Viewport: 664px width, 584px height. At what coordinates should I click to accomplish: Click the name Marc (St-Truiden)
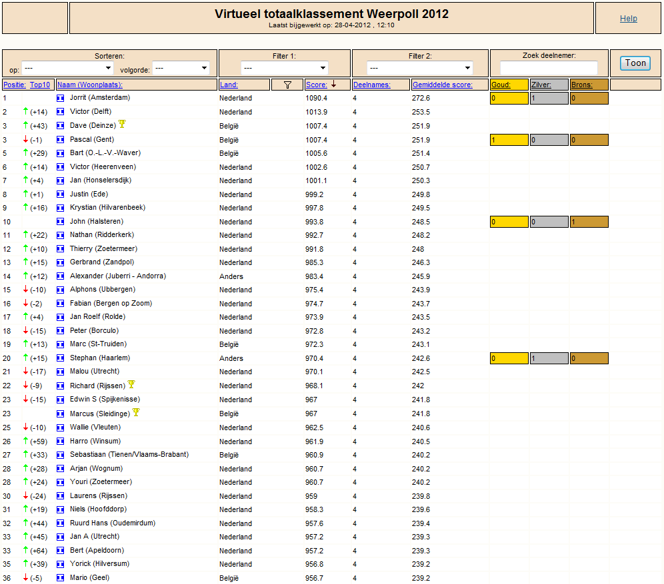click(x=98, y=344)
